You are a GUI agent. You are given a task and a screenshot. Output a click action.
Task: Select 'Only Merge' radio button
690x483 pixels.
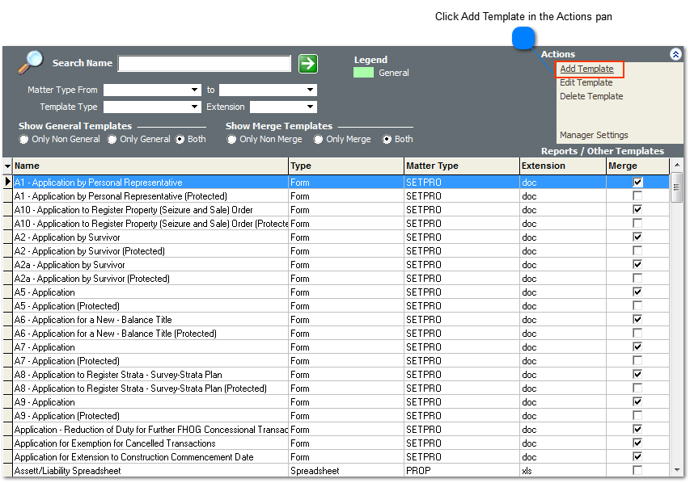[319, 139]
